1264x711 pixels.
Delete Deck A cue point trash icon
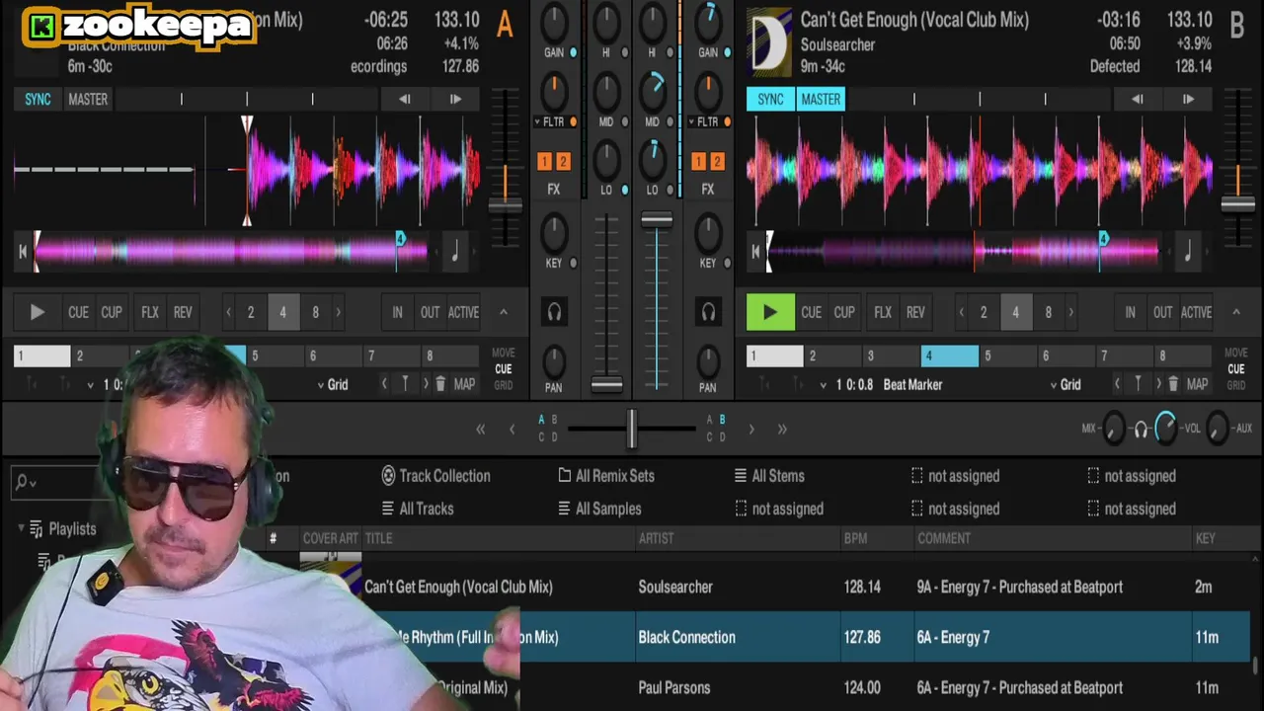tap(440, 384)
